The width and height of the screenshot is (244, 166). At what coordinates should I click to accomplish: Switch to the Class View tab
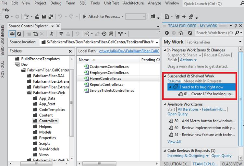coord(232,164)
